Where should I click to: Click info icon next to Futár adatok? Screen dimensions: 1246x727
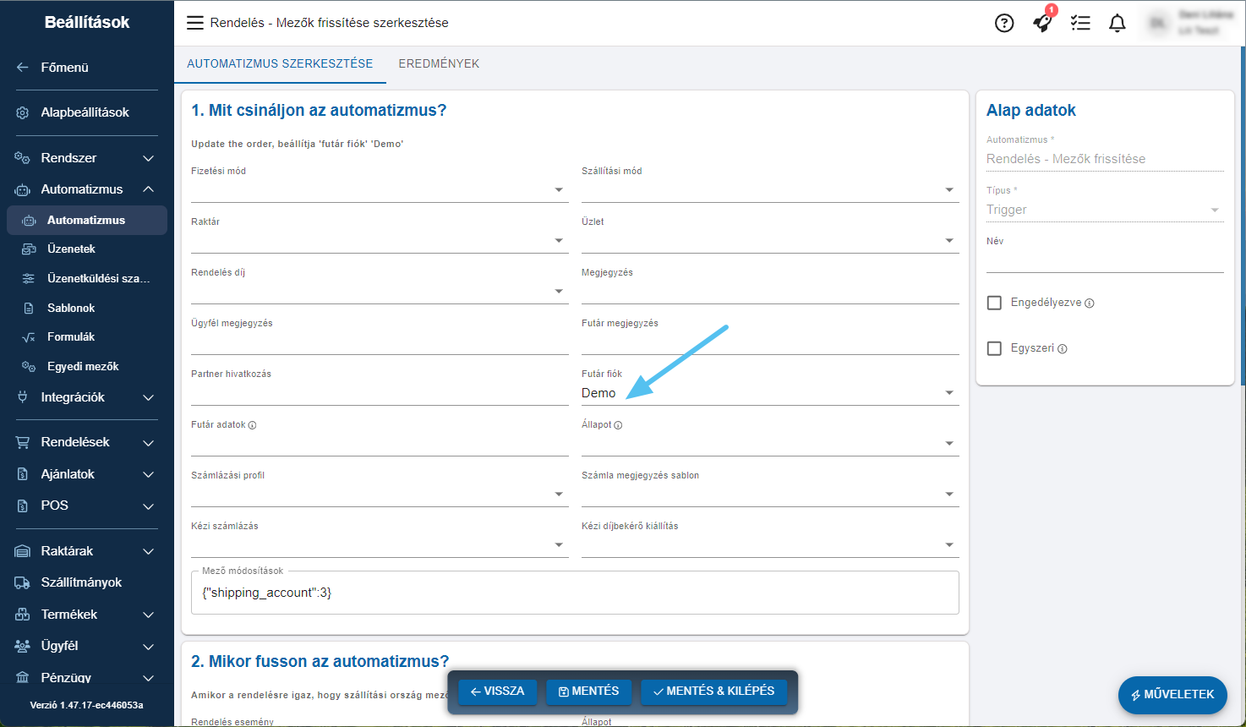253,425
